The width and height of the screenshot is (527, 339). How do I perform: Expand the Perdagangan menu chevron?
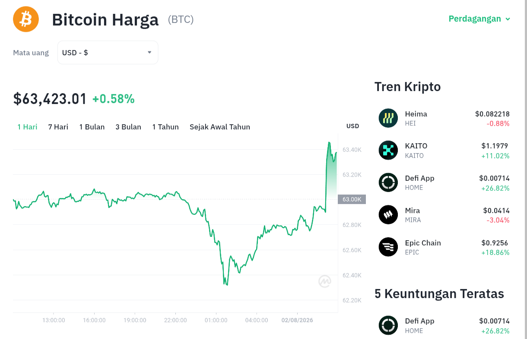[x=508, y=19]
